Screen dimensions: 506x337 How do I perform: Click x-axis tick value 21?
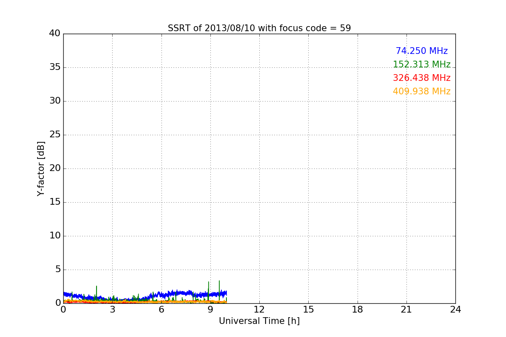point(406,310)
